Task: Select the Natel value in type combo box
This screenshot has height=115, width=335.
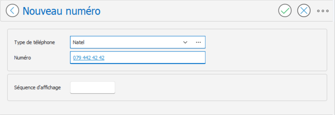Action: click(79, 42)
